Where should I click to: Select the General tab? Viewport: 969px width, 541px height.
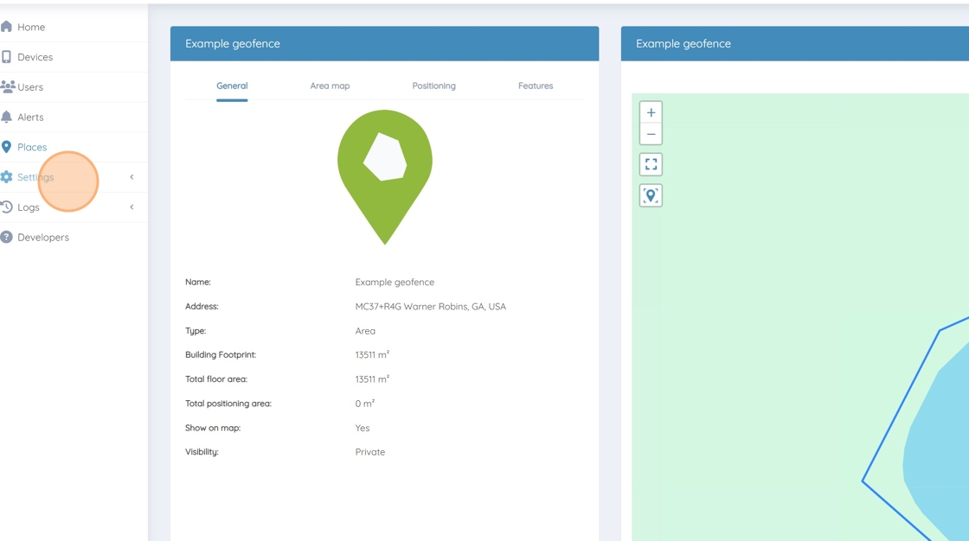coord(232,86)
